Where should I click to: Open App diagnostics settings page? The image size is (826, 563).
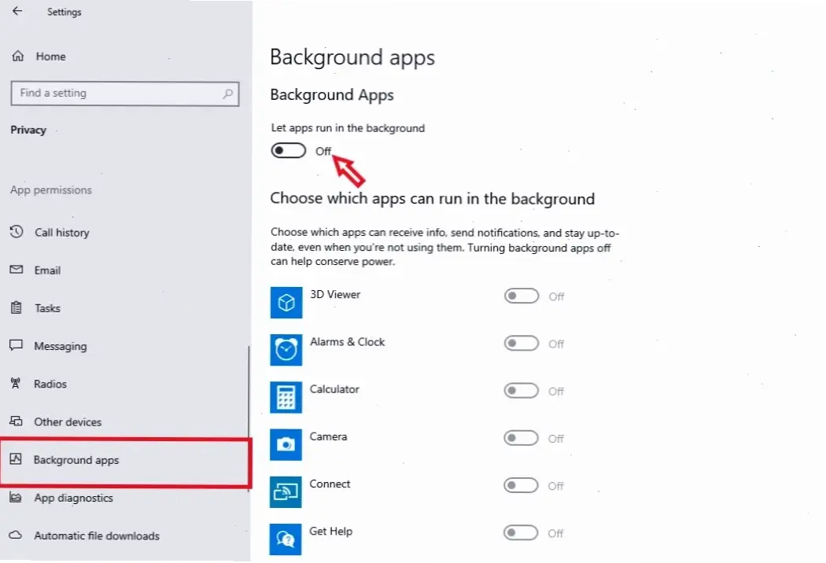click(x=73, y=498)
